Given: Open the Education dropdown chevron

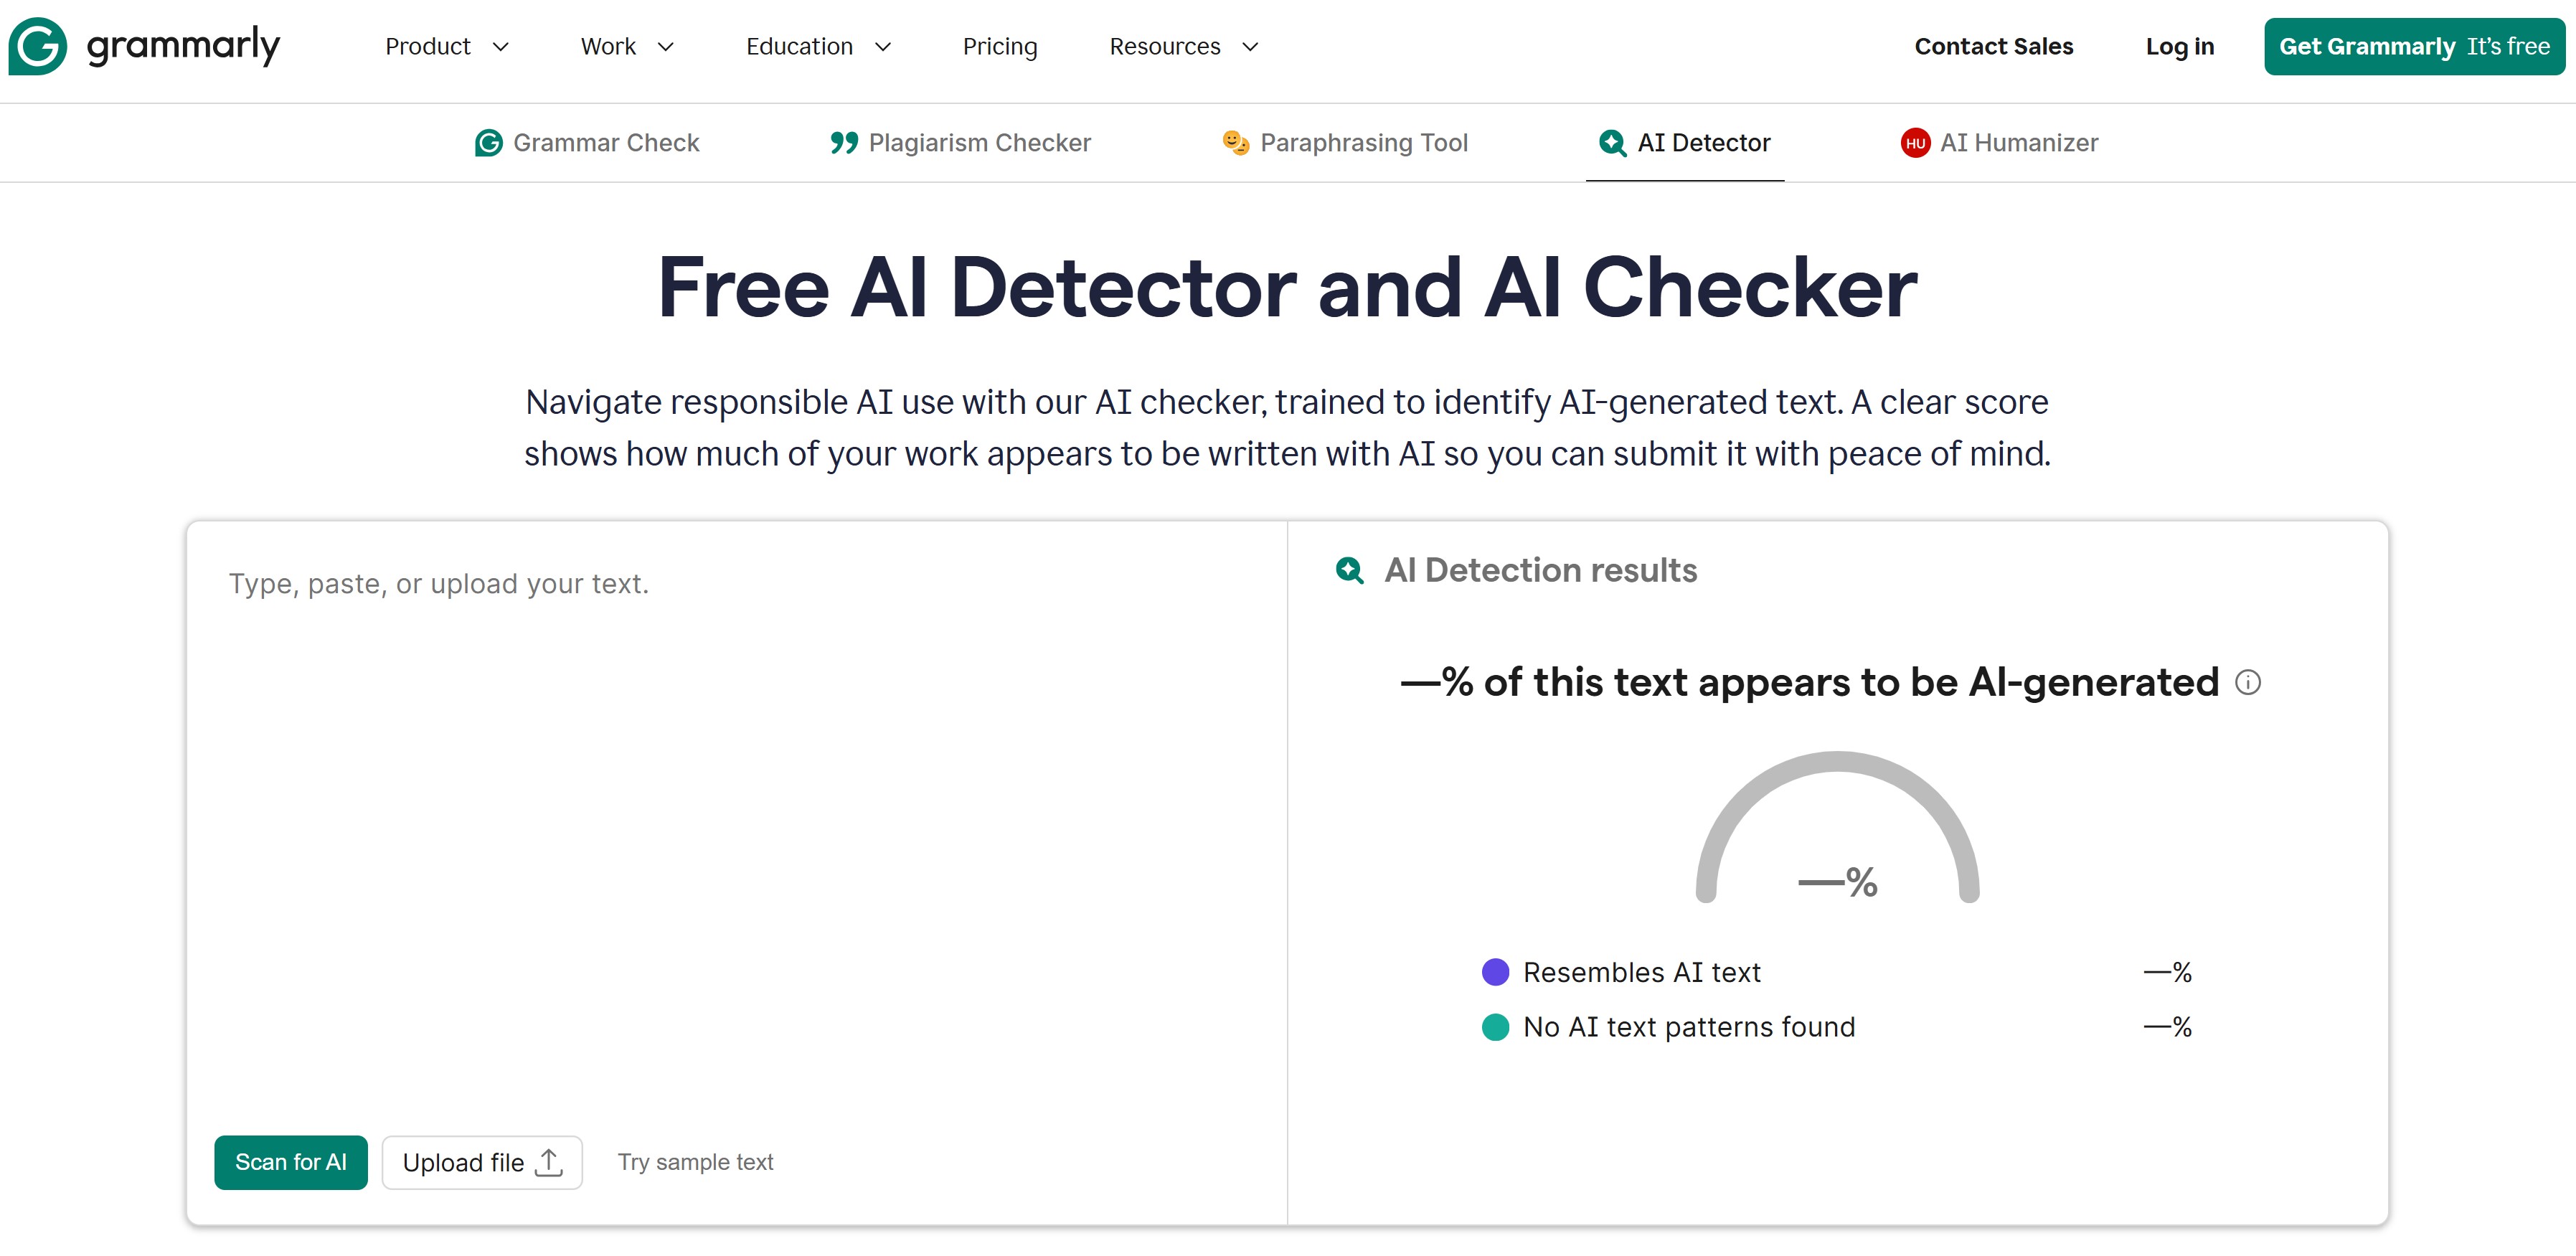Looking at the screenshot, I should (882, 47).
